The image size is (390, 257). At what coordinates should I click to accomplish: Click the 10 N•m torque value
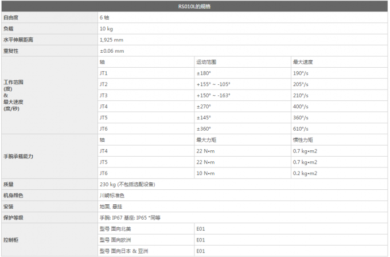[205, 173]
